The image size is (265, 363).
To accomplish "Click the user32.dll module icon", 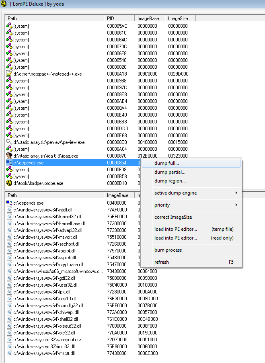I will 9,285.
